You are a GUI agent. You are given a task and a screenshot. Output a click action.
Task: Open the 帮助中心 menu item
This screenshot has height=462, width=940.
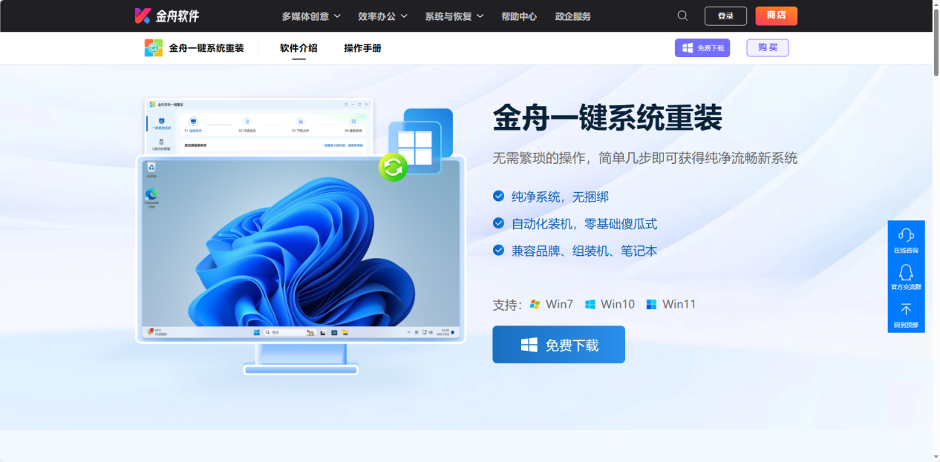519,15
